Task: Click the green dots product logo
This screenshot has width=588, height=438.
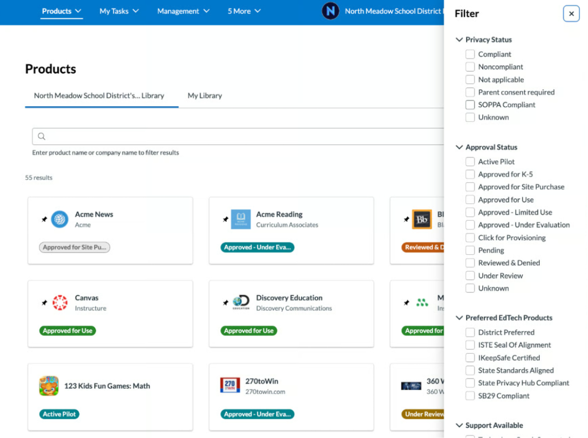Action: click(422, 303)
